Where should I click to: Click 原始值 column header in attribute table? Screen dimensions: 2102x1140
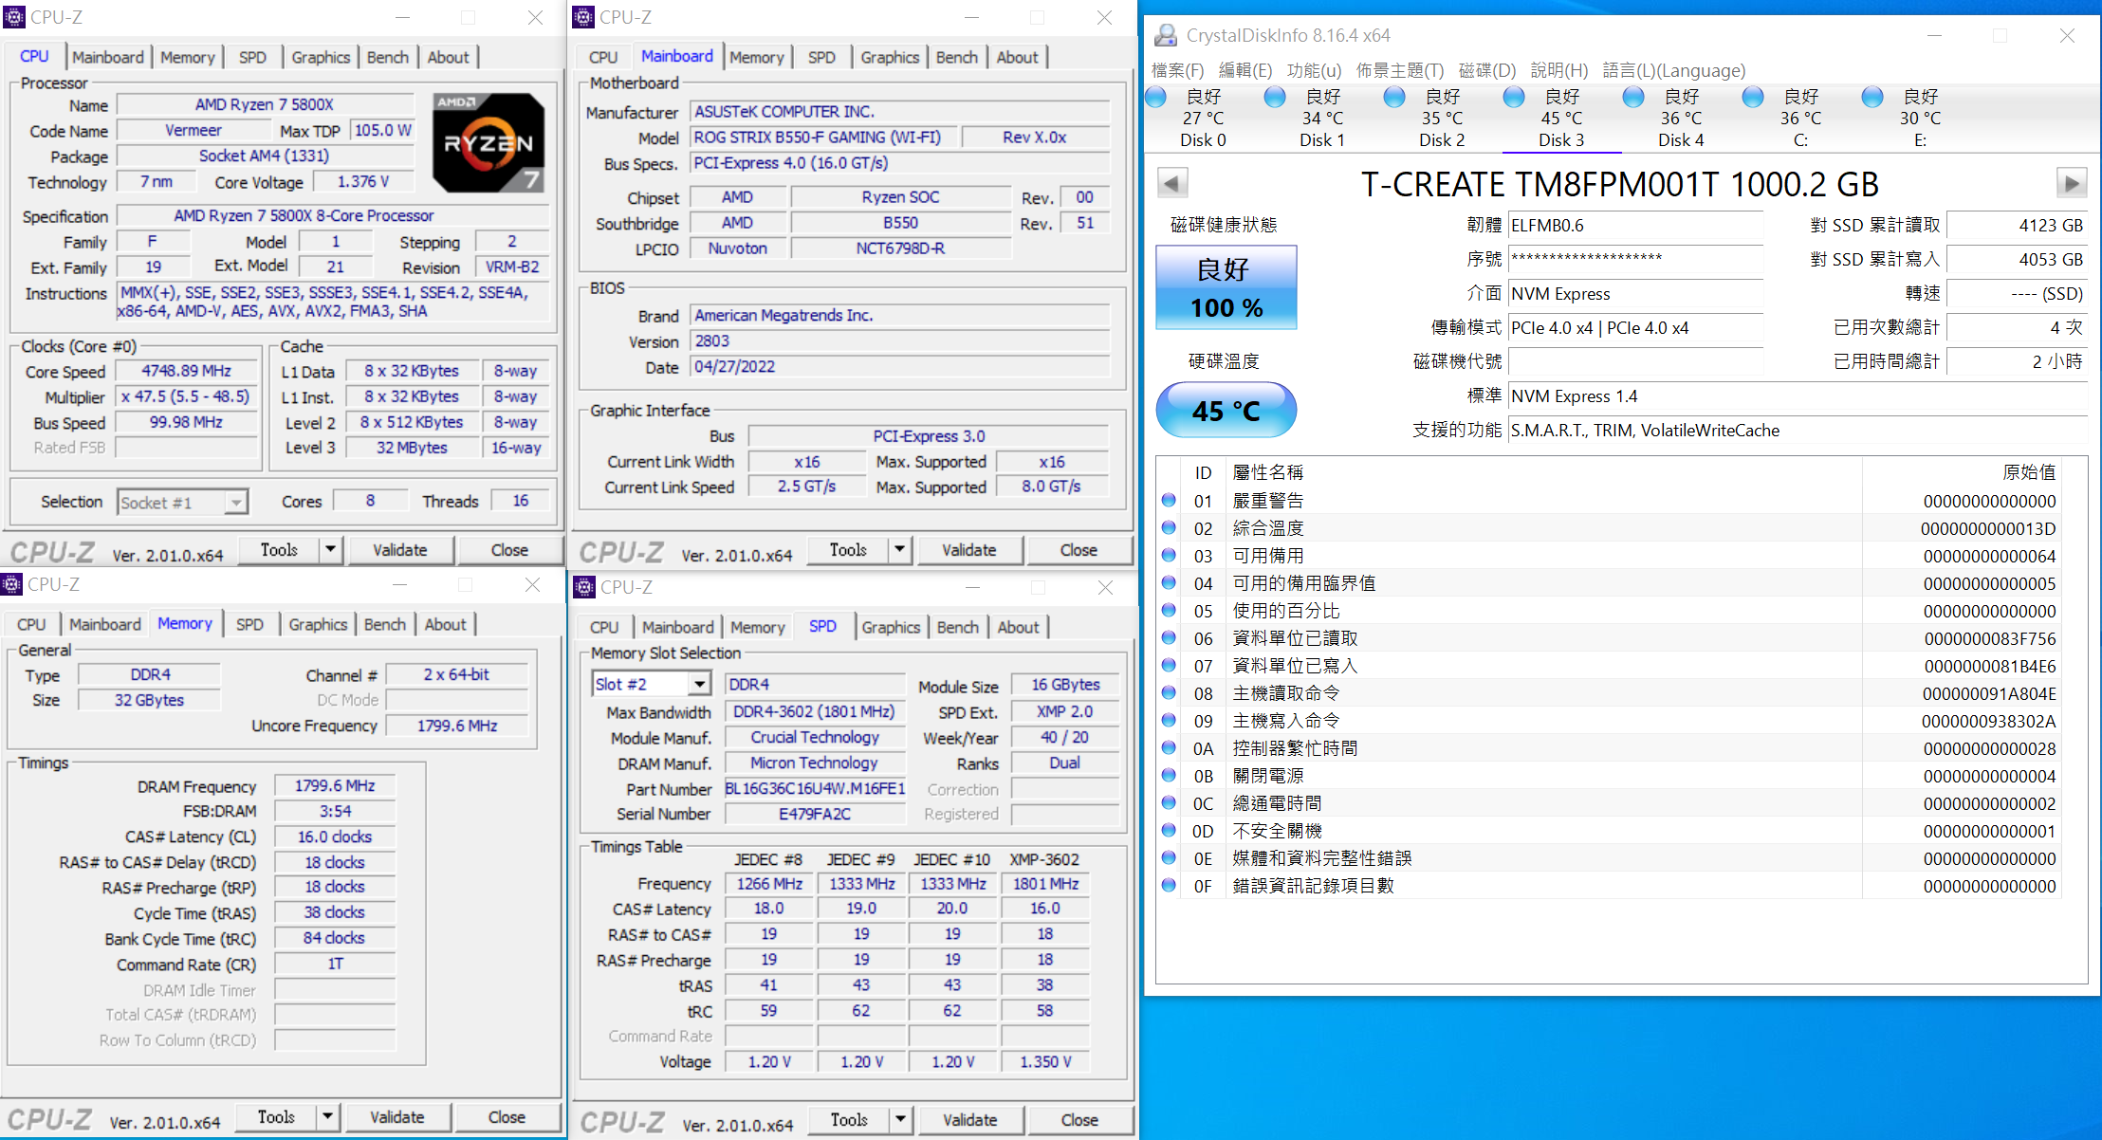tap(2029, 472)
